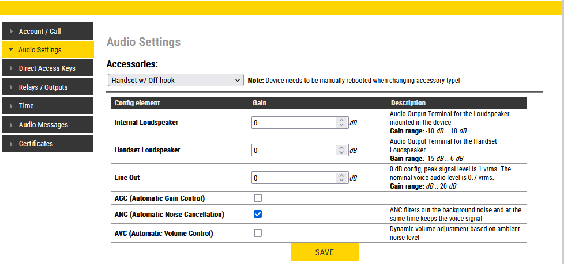This screenshot has height=264, width=564.
Task: Click the Handset Loudspeaker gain spinner arrows
Action: point(341,150)
